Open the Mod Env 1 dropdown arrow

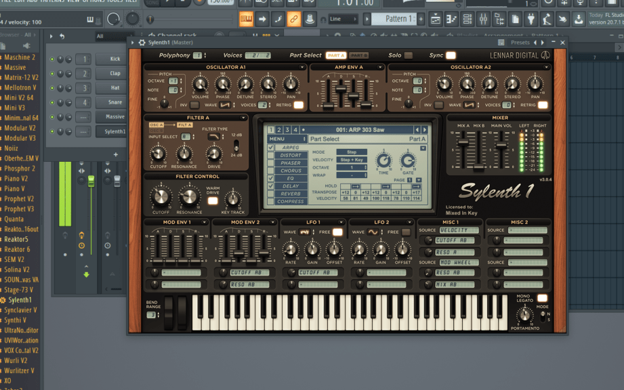(204, 222)
